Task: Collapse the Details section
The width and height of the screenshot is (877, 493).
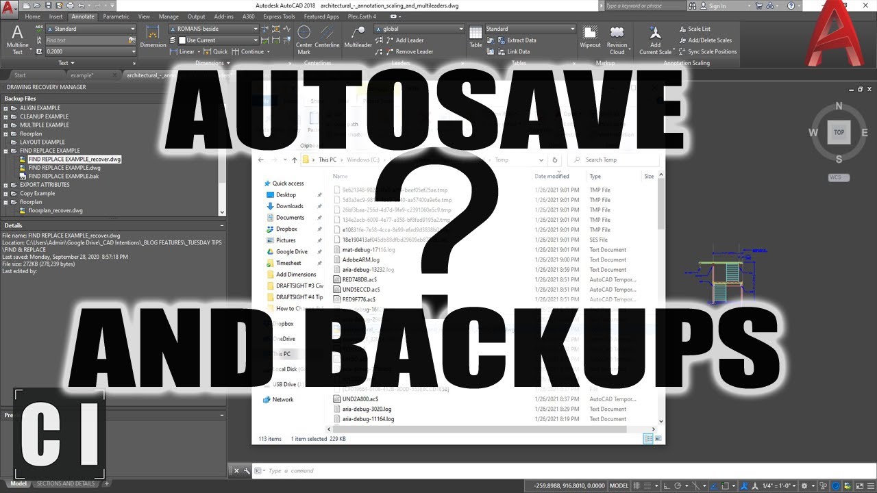Action: click(x=221, y=225)
